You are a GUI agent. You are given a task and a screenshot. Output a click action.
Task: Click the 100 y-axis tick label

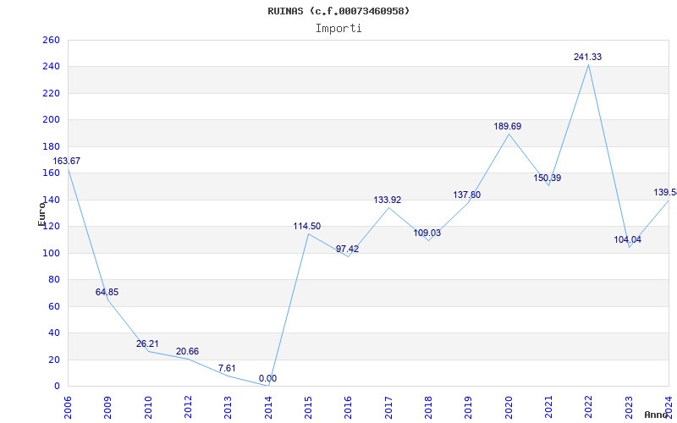[51, 253]
